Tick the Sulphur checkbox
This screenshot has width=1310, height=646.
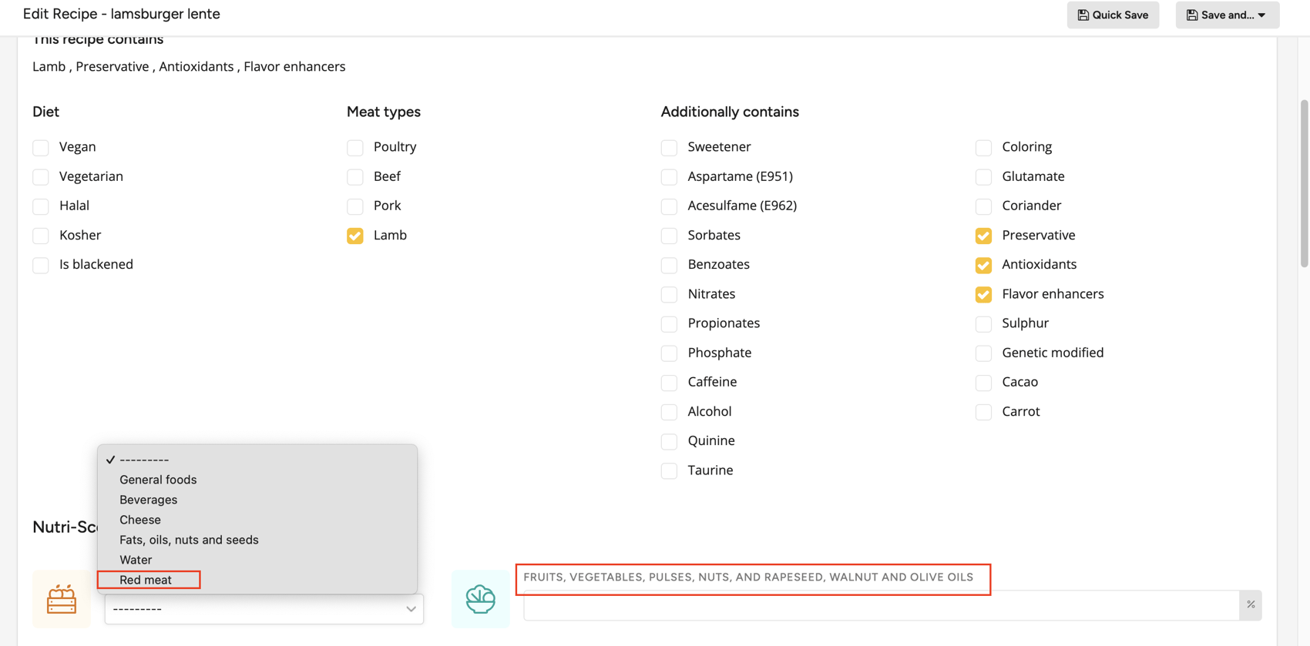click(x=983, y=323)
